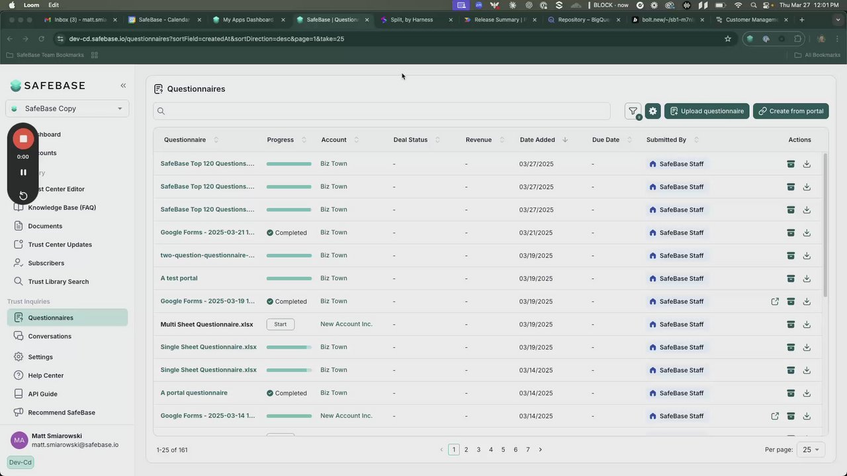Open the All Bookmarks folder
Viewport: 847px width, 476px height.
pyautogui.click(x=817, y=55)
